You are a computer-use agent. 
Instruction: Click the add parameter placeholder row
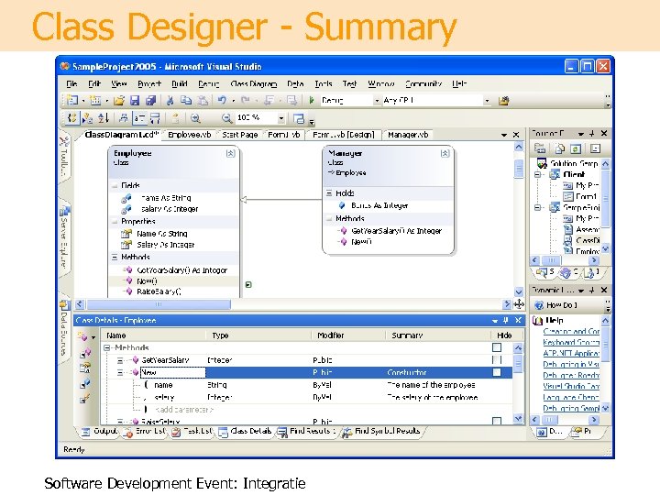184,410
